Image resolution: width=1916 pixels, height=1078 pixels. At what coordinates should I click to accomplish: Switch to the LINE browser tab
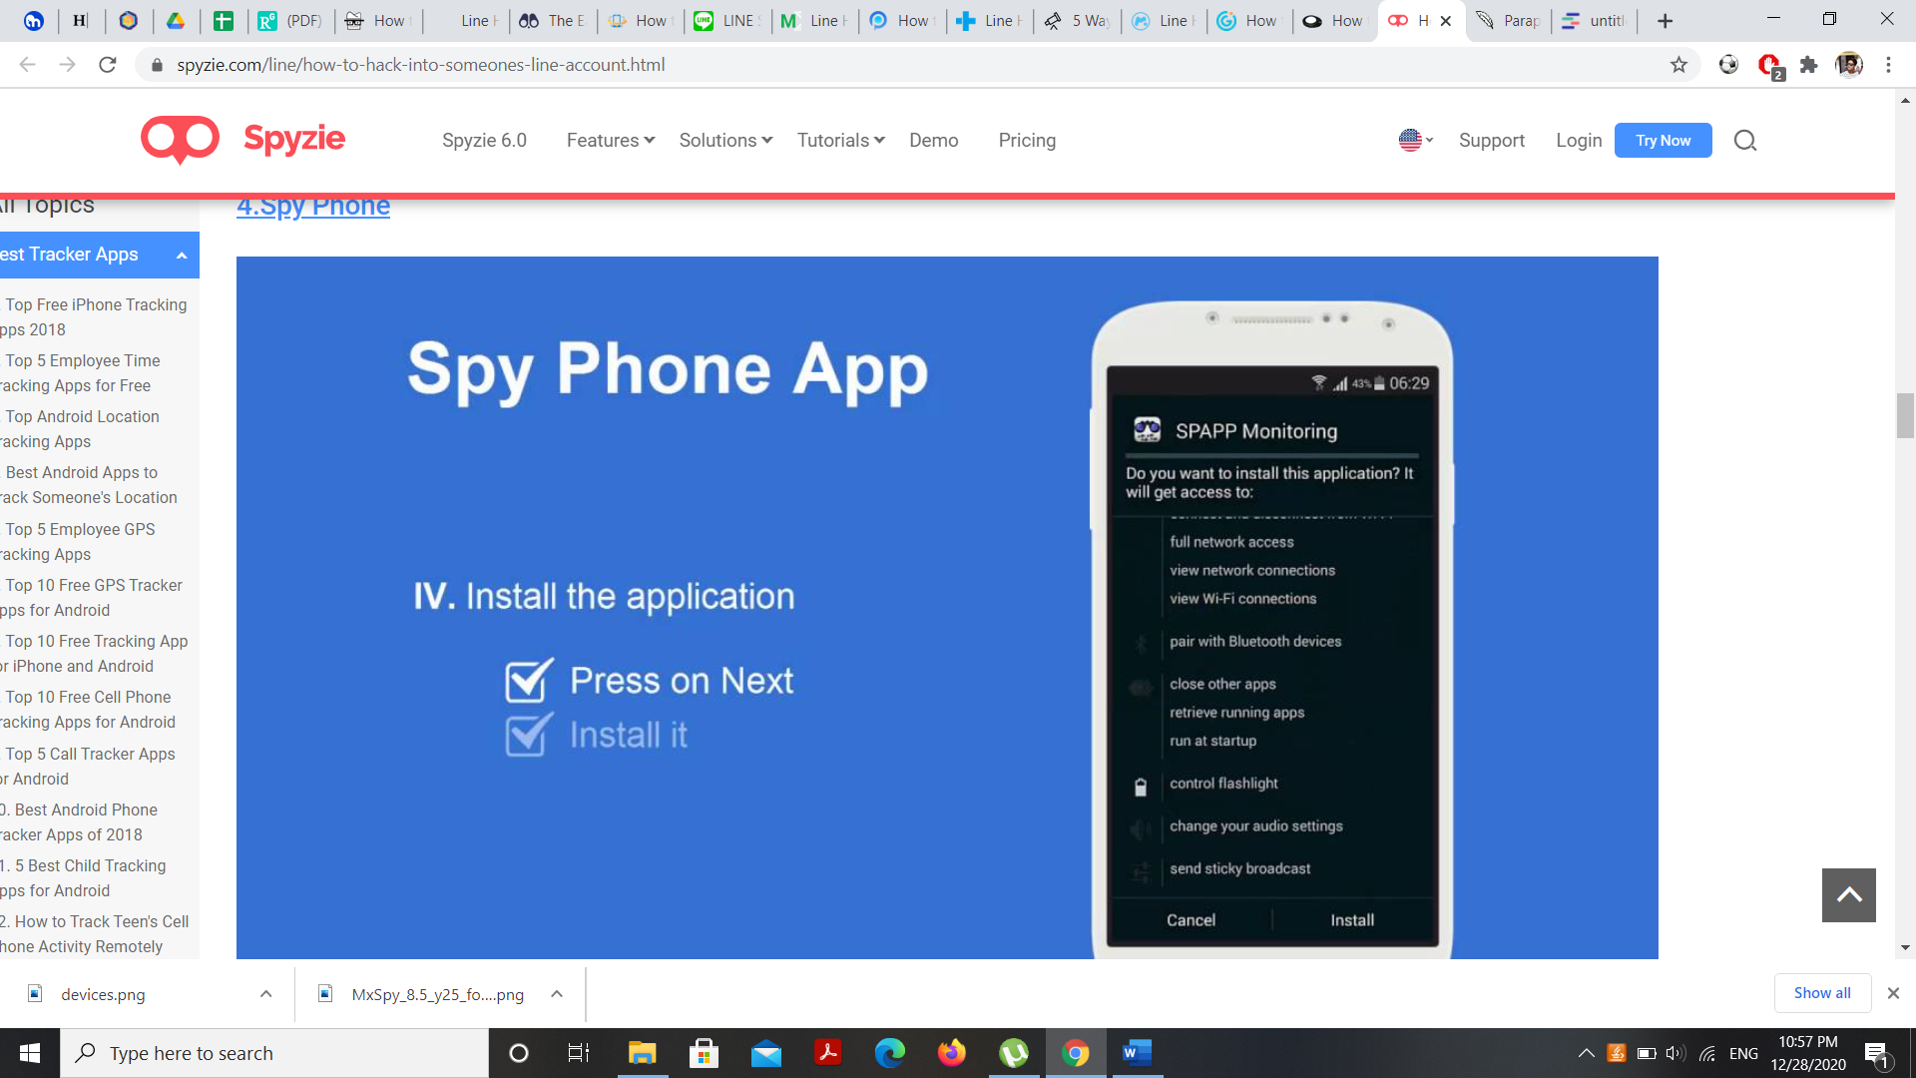click(725, 20)
